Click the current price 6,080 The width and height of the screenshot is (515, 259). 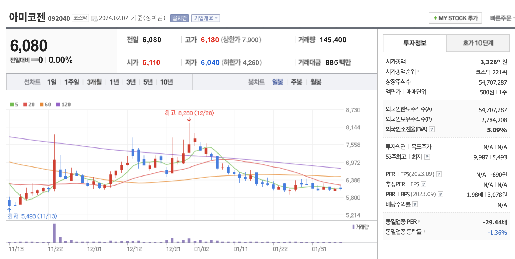point(29,45)
